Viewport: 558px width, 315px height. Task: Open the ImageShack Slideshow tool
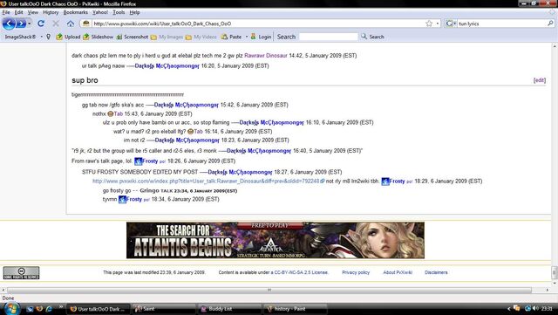click(x=99, y=37)
